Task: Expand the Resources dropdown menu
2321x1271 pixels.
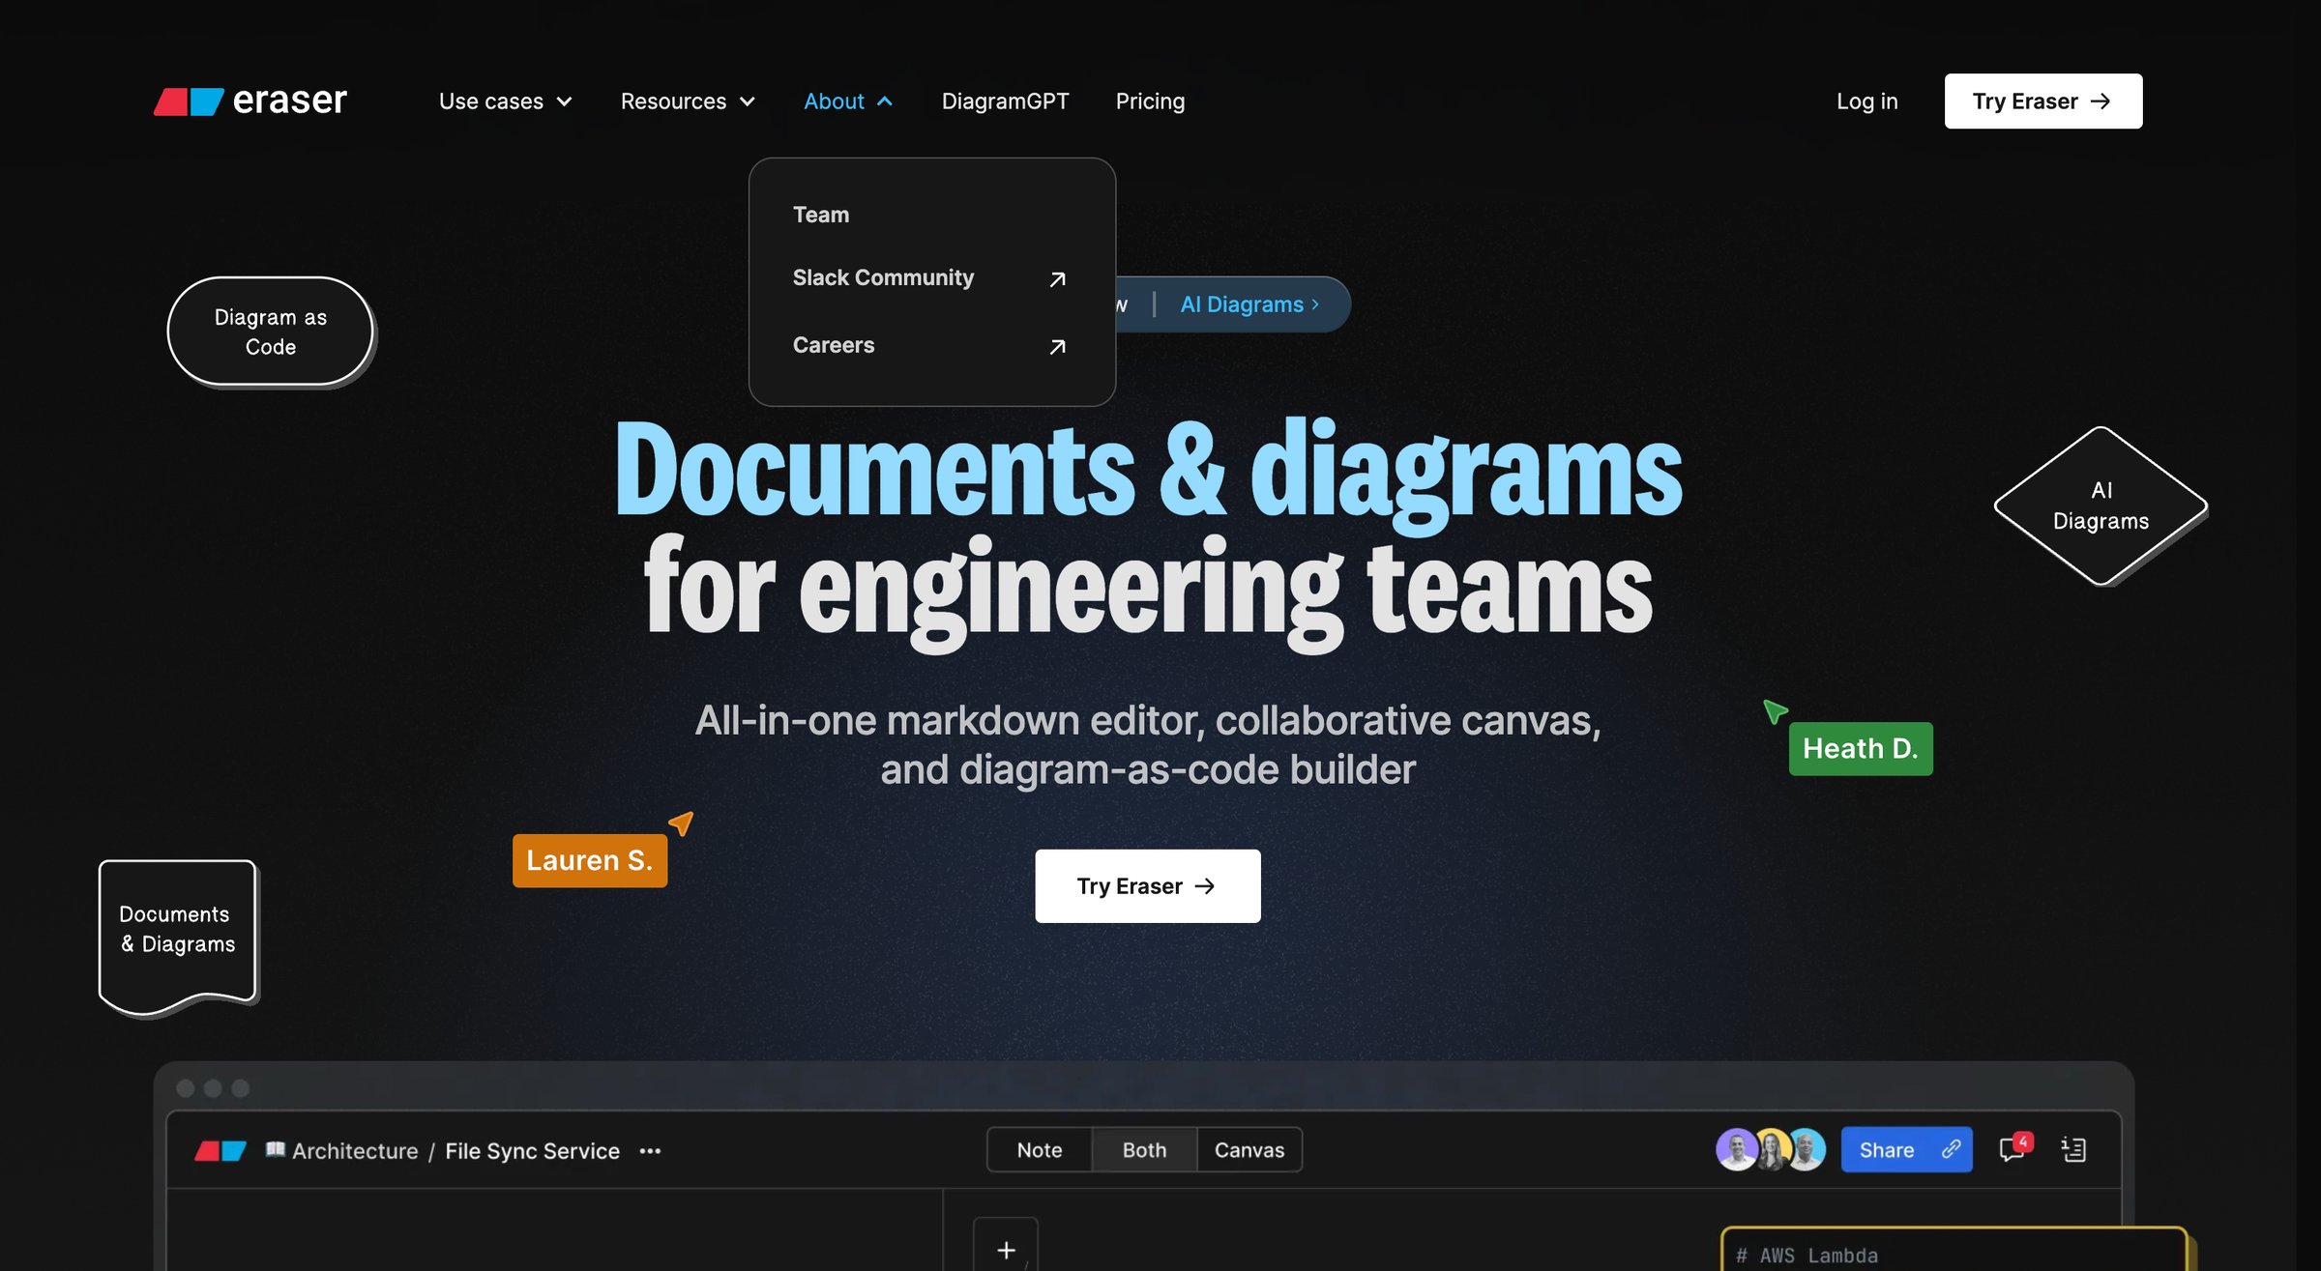Action: [688, 101]
